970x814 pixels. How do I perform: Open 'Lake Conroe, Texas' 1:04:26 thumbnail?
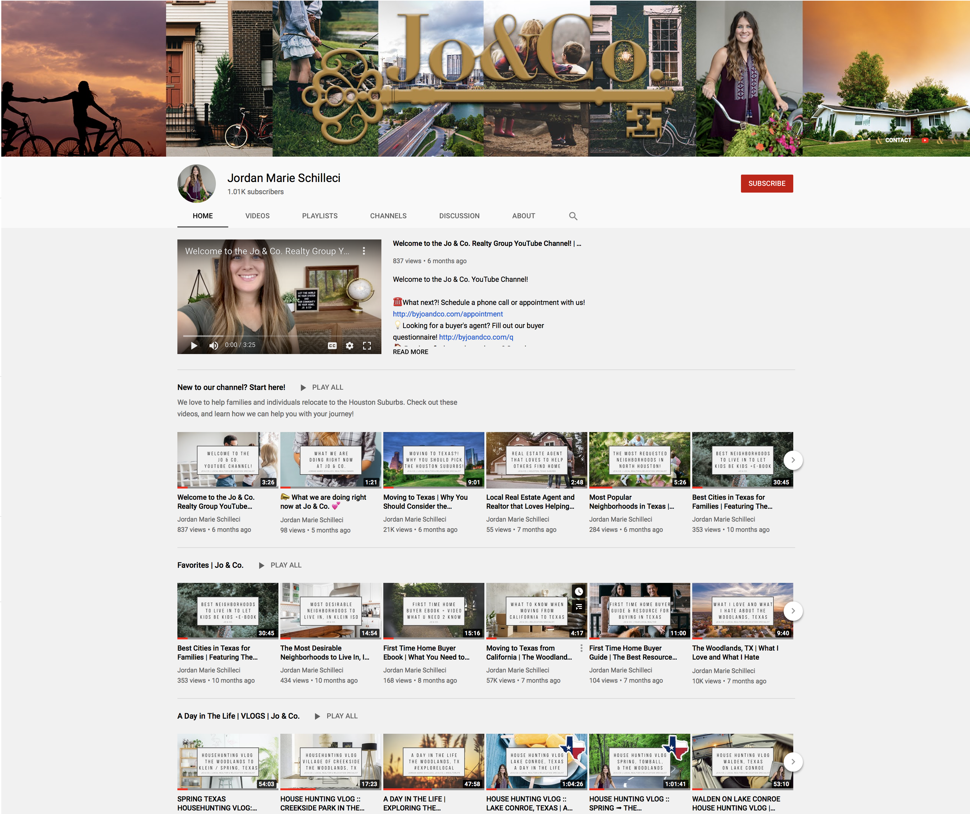click(537, 761)
